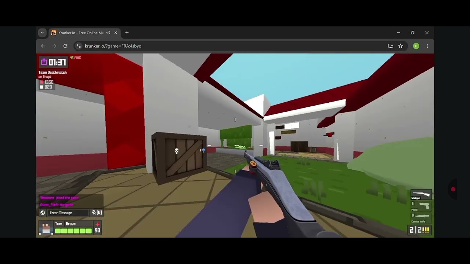Click the 'left the game' chat message
Screen dimensions: 470x264
[57, 205]
